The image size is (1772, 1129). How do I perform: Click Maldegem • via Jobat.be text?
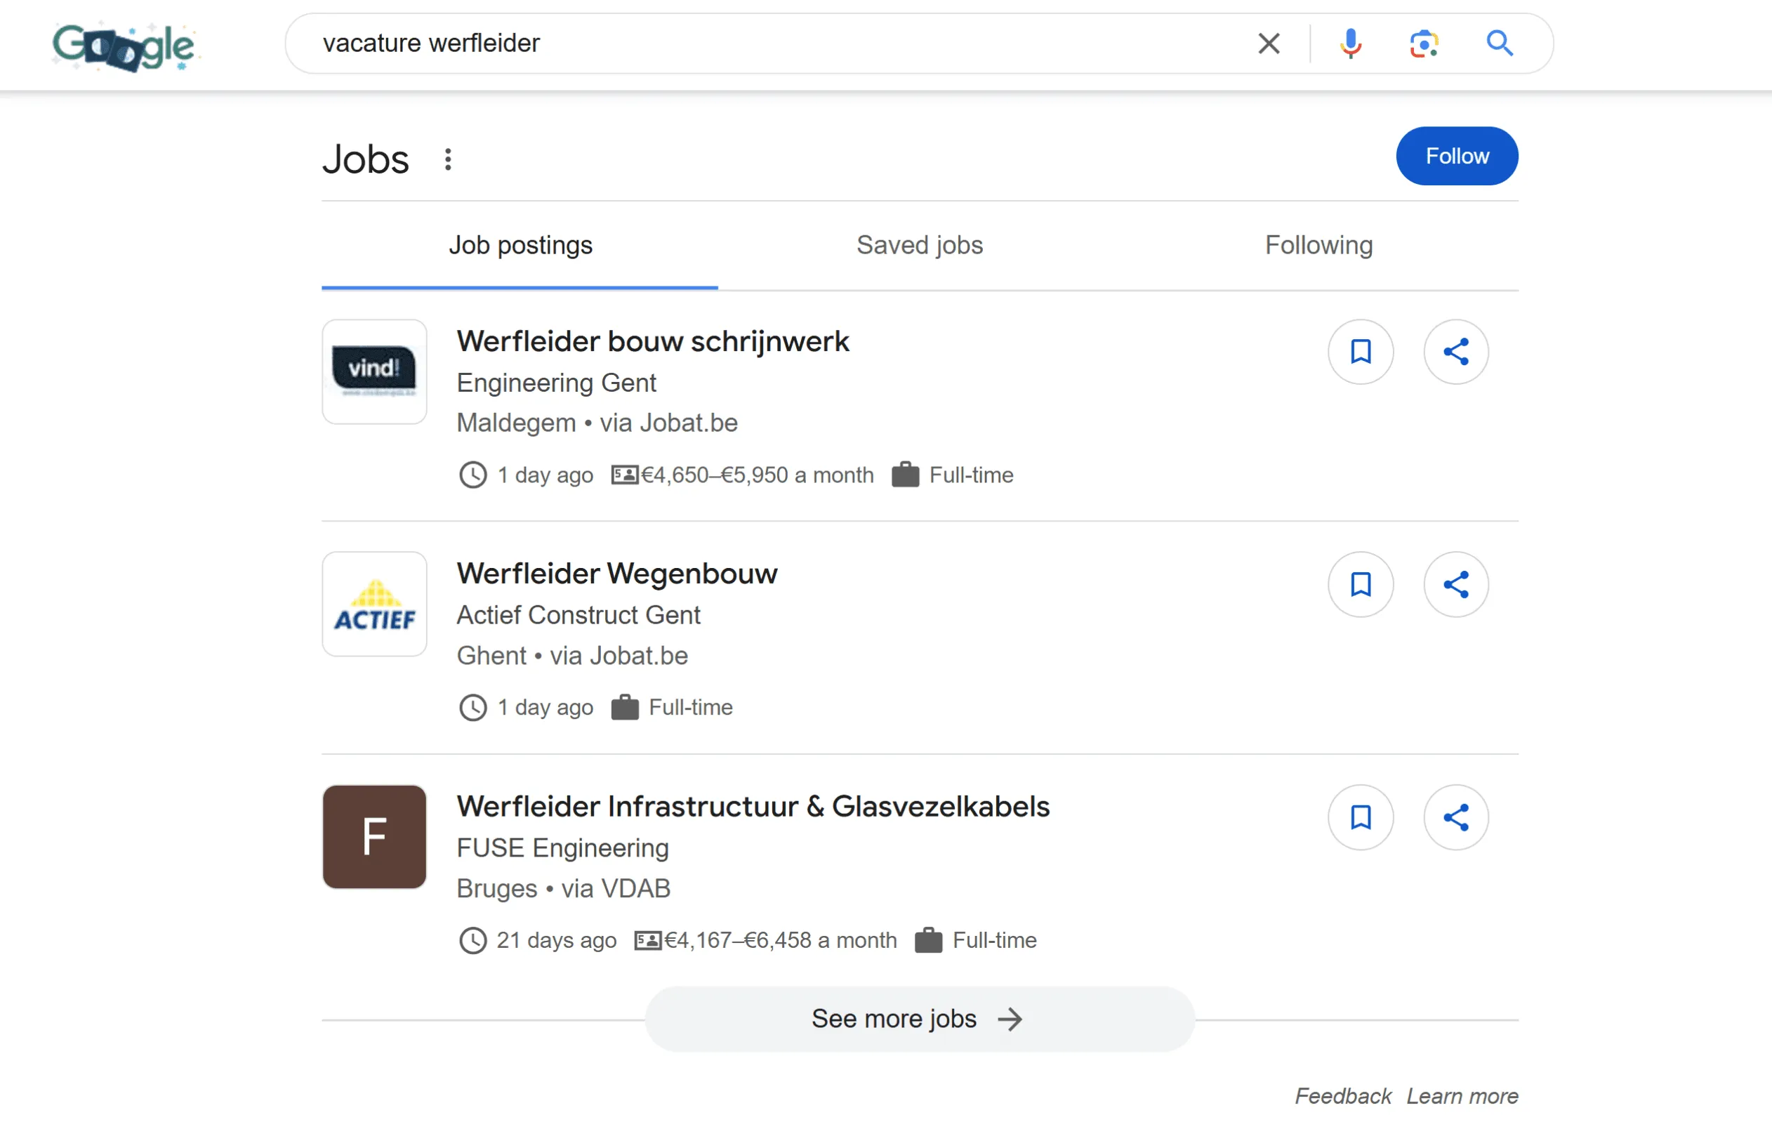click(x=597, y=423)
